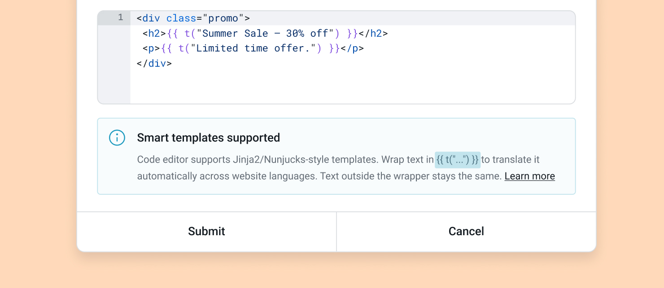Screen dimensions: 664x288
Task: Click the closing </div> code line
Action: coord(154,63)
